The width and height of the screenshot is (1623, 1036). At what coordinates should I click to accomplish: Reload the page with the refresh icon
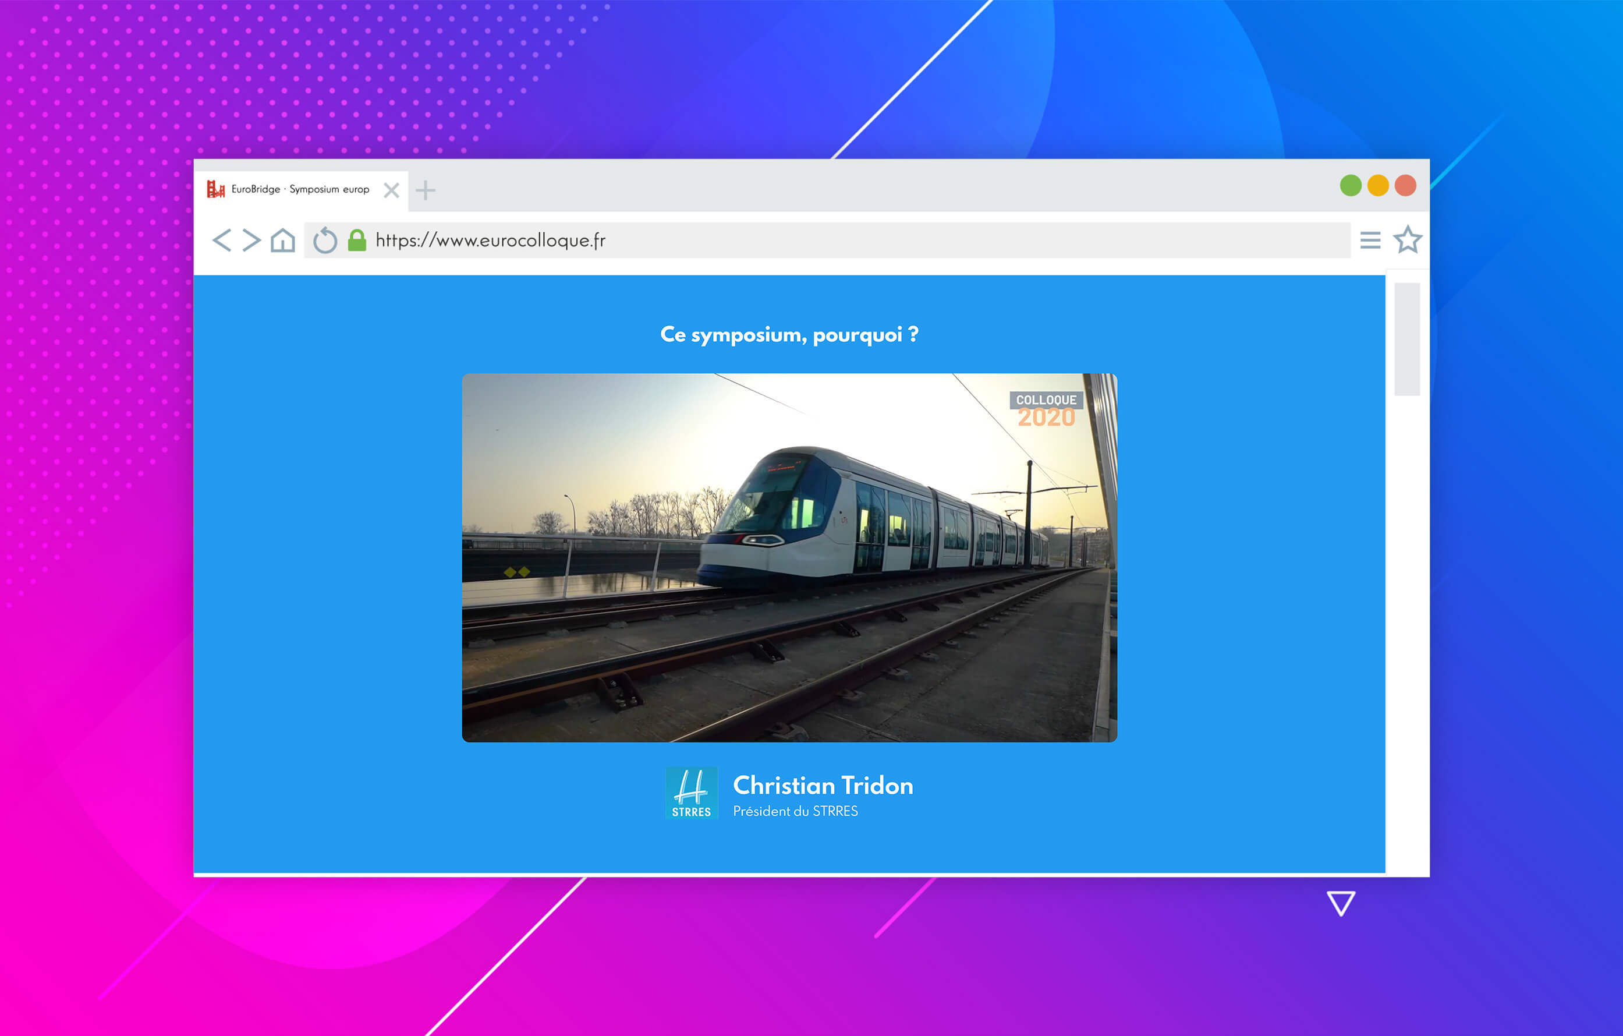pyautogui.click(x=325, y=240)
